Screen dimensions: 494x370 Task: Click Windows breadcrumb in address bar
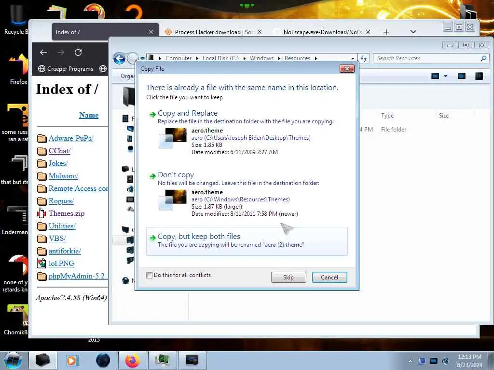click(x=261, y=58)
